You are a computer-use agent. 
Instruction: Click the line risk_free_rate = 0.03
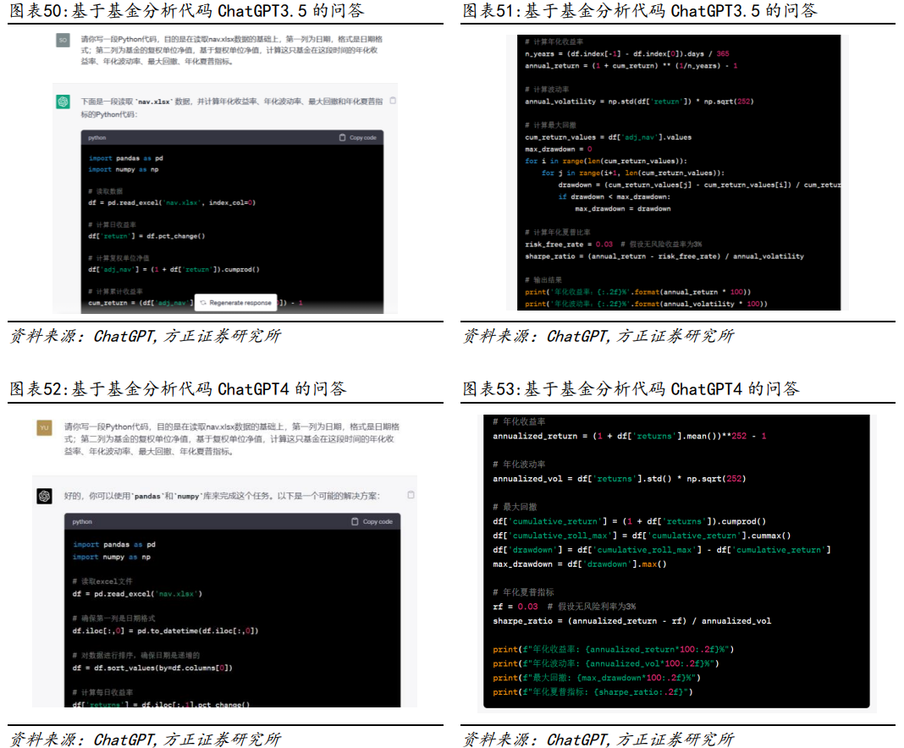[614, 245]
